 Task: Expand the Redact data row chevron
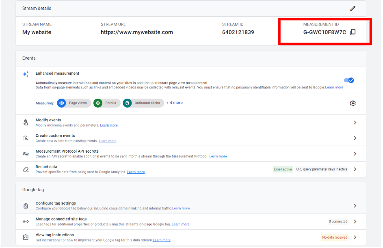(x=355, y=169)
